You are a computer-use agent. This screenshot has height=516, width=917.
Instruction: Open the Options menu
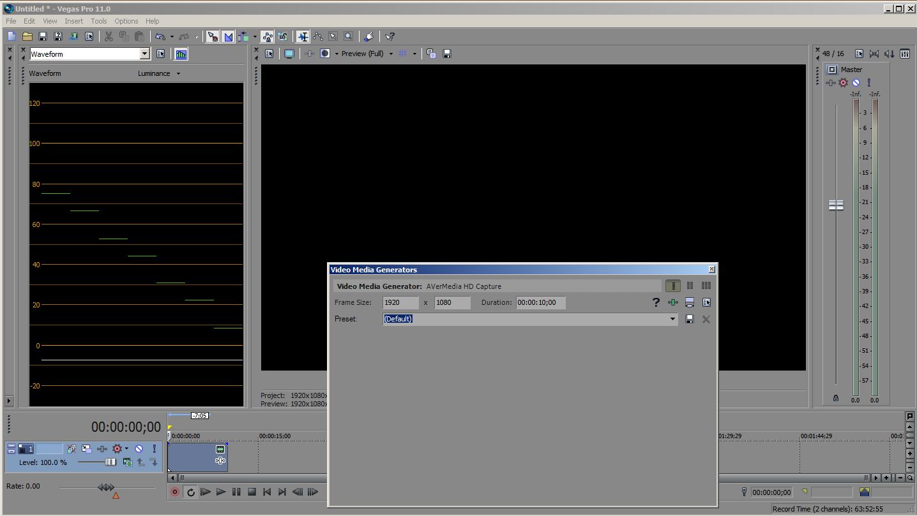[x=126, y=21]
